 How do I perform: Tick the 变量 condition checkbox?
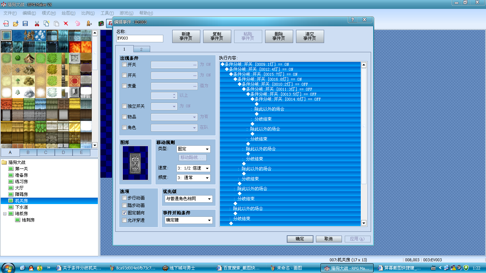click(124, 86)
